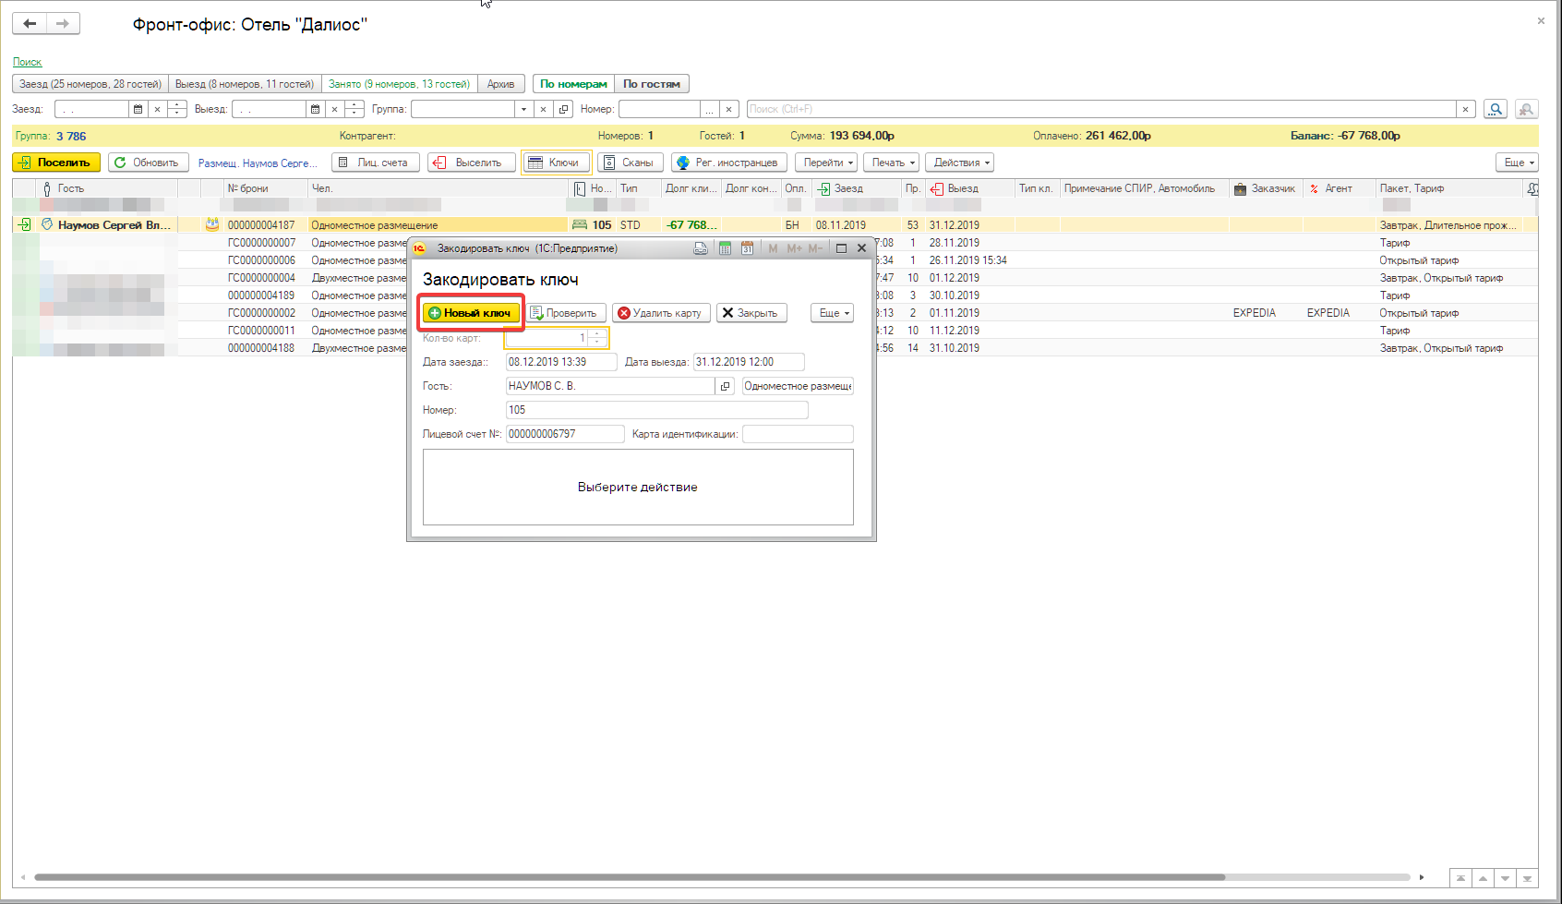This screenshot has width=1562, height=904.
Task: Open calendar picker for Заезд date
Action: point(138,109)
